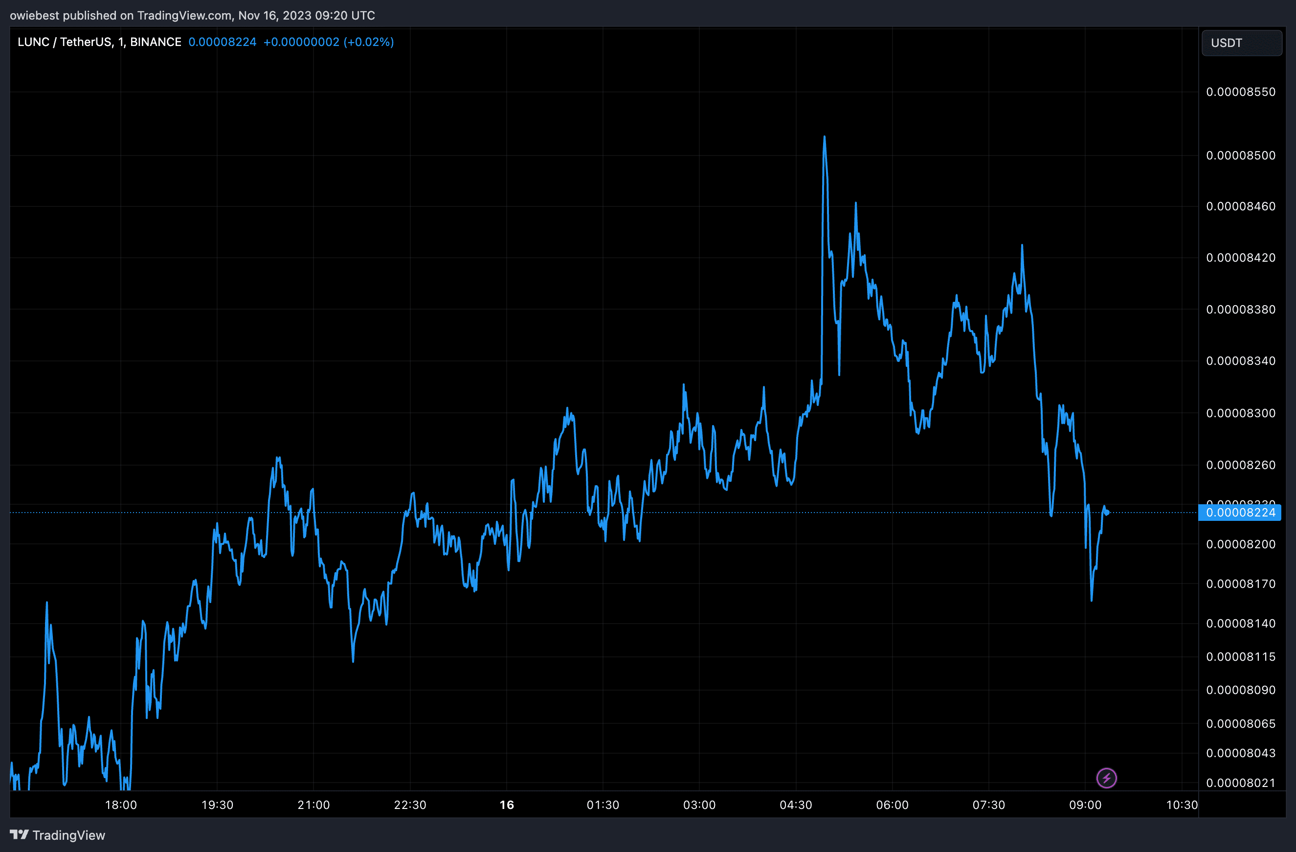Click the 0.00008500 price scale label

[x=1240, y=155]
